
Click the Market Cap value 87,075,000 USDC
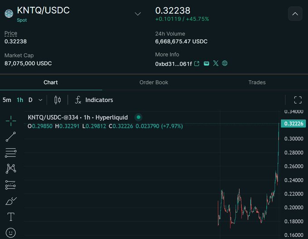28,63
